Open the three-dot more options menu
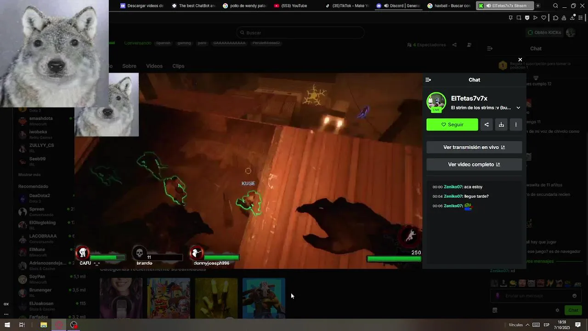 [x=516, y=125]
